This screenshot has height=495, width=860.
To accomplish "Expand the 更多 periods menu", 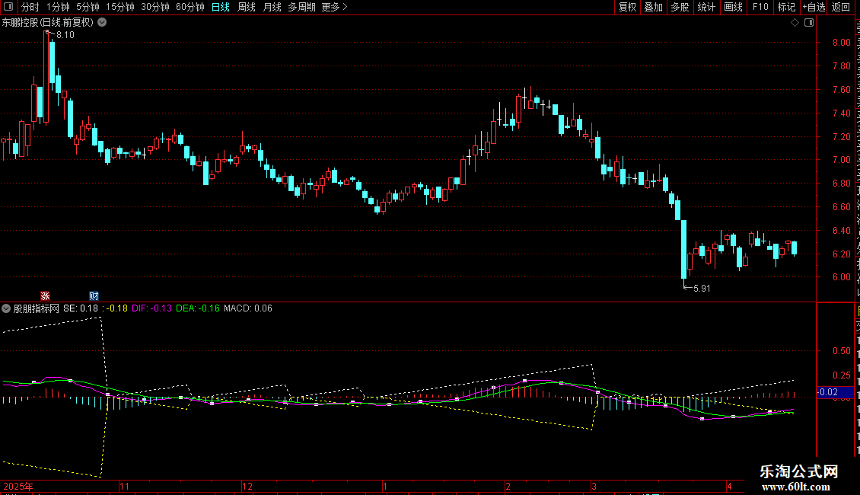I will pos(334,7).
